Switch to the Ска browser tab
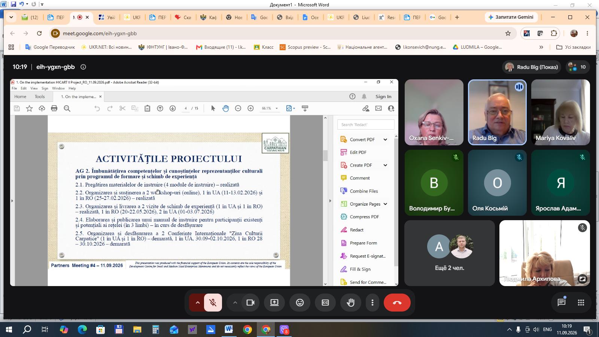The image size is (599, 337). (183, 17)
